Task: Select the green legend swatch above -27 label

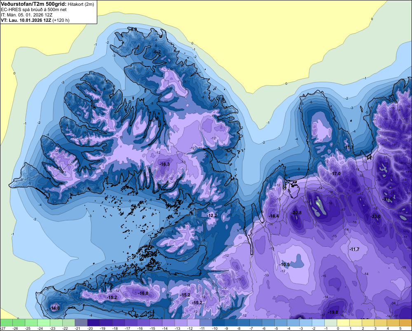Action: (6, 322)
